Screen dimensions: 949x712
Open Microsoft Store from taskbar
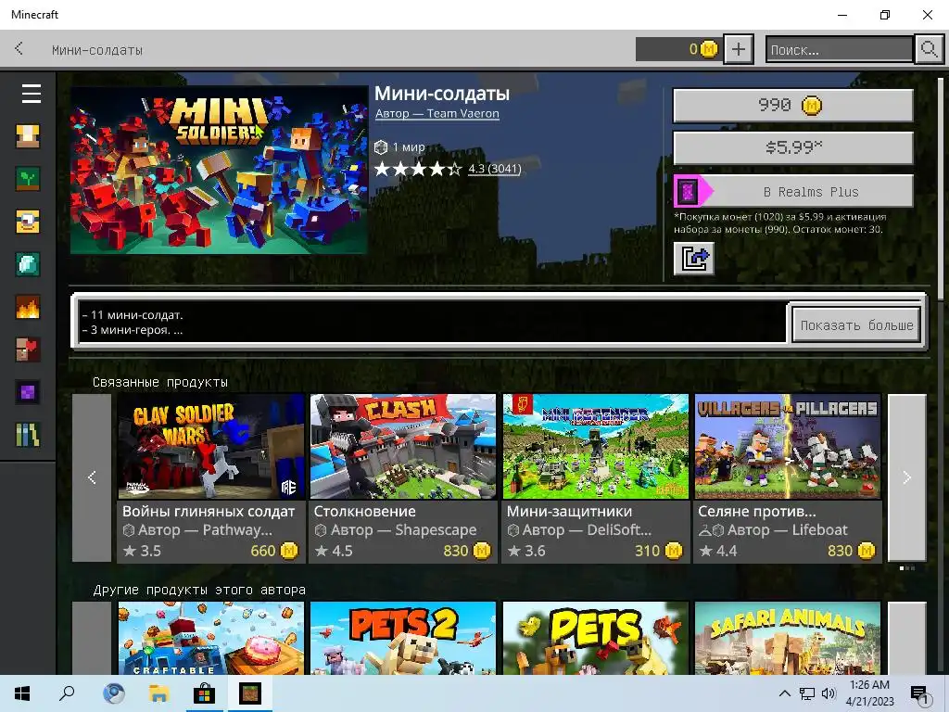204,693
